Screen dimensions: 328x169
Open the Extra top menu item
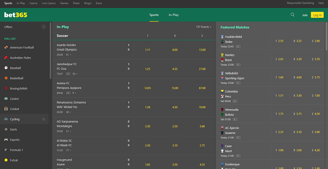(x=99, y=3)
